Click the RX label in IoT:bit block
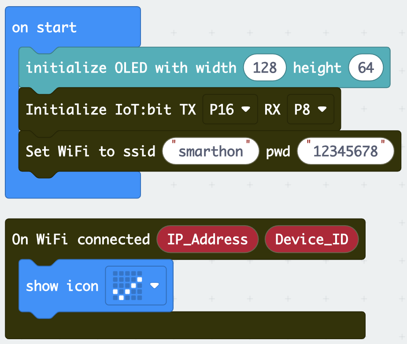This screenshot has height=344, width=407. pyautogui.click(x=272, y=110)
